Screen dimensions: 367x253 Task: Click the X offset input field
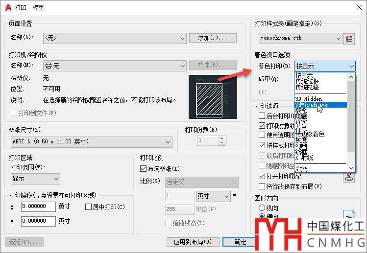pos(38,207)
